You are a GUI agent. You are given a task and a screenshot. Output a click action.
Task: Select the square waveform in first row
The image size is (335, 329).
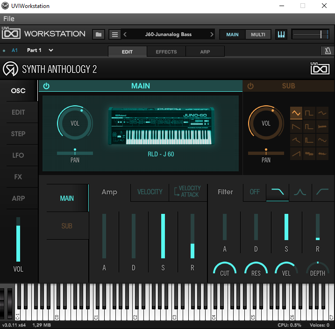[x=309, y=113]
